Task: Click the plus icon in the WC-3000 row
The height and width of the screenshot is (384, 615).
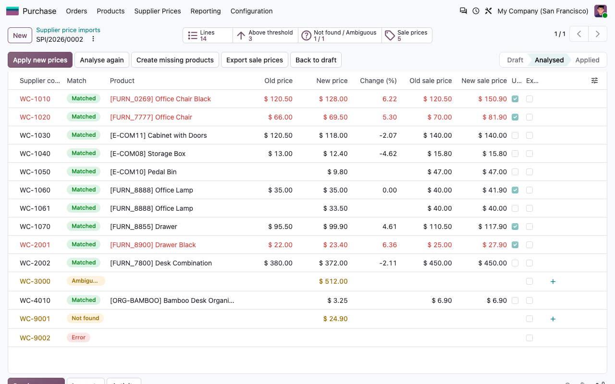Action: (x=553, y=281)
